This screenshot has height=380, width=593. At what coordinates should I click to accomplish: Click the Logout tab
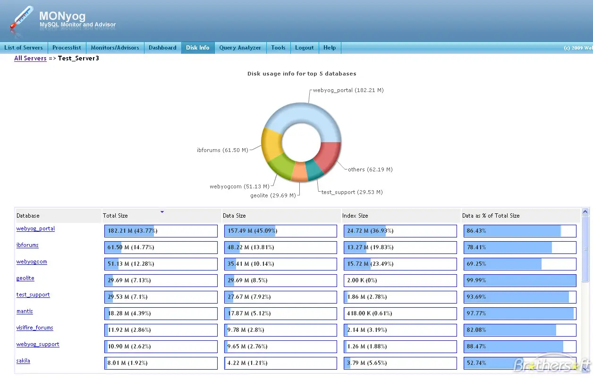tap(305, 48)
